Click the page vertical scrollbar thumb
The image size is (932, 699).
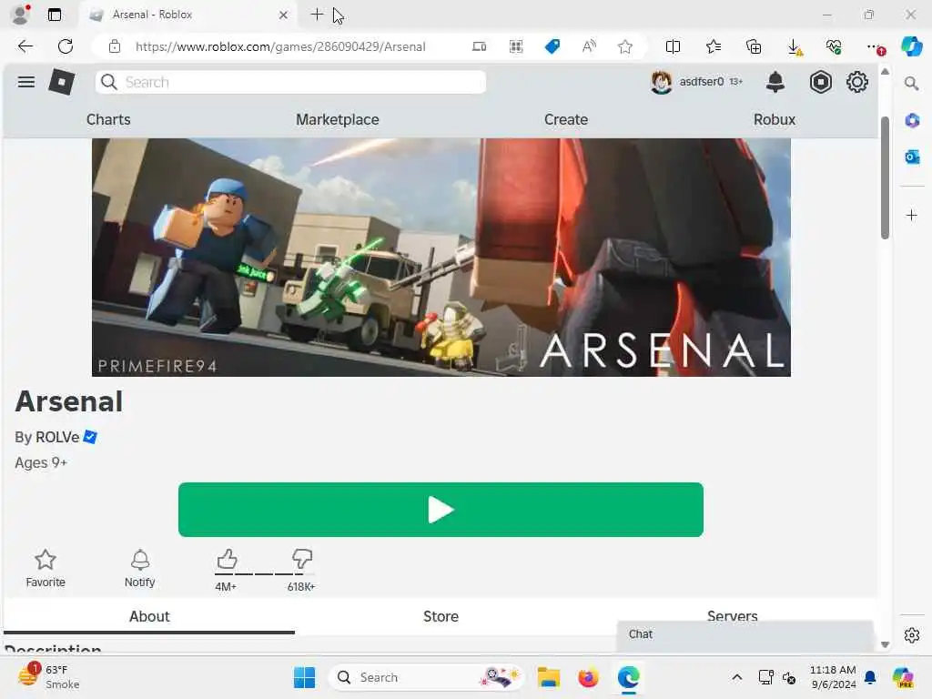(x=885, y=177)
